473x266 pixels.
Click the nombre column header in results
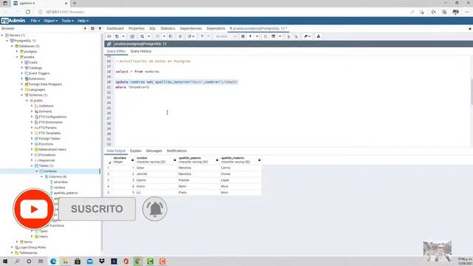156,160
